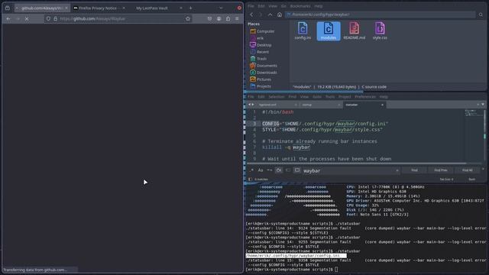This screenshot has height=275, width=489.
Task: Open Sublime Text Selection menu
Action: [277, 97]
